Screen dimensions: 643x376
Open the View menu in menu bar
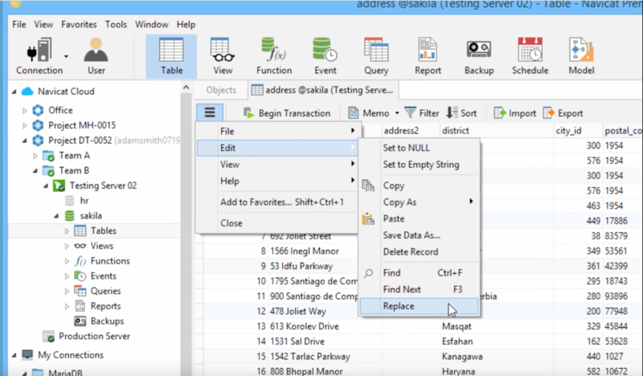click(43, 25)
